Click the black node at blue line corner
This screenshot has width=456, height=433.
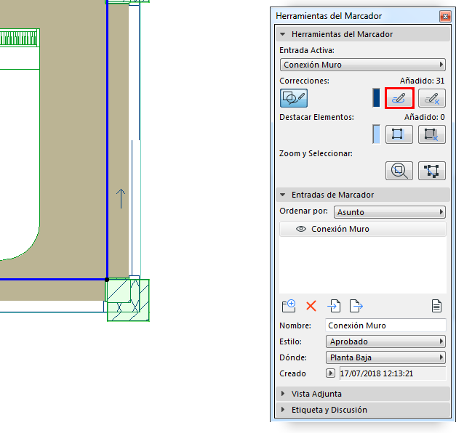tap(107, 280)
